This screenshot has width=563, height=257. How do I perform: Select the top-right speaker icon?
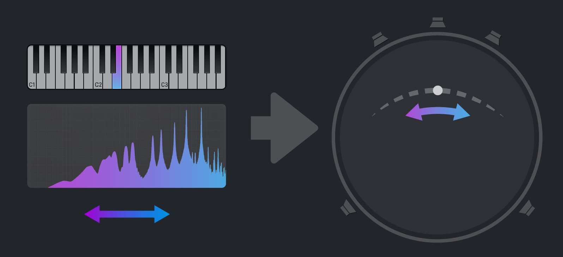coord(493,38)
